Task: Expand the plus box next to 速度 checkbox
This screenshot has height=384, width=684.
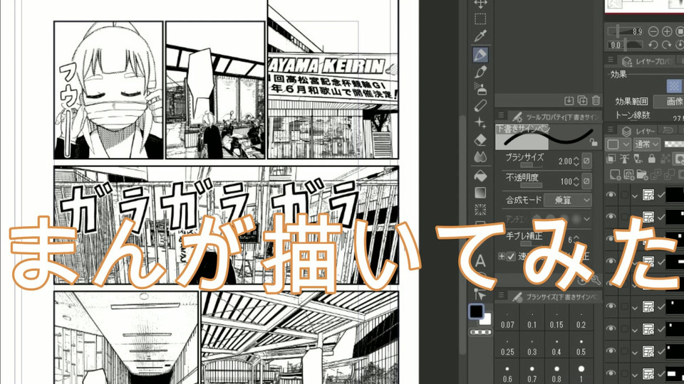Action: pos(502,257)
